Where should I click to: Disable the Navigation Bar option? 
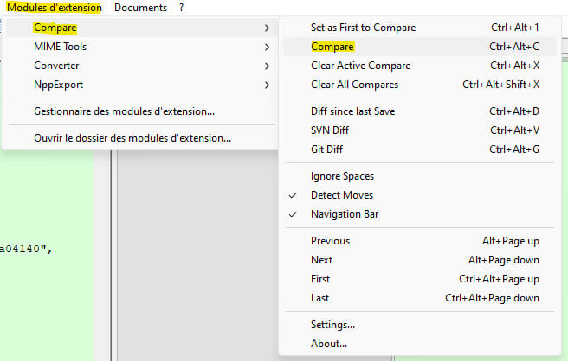pos(345,214)
